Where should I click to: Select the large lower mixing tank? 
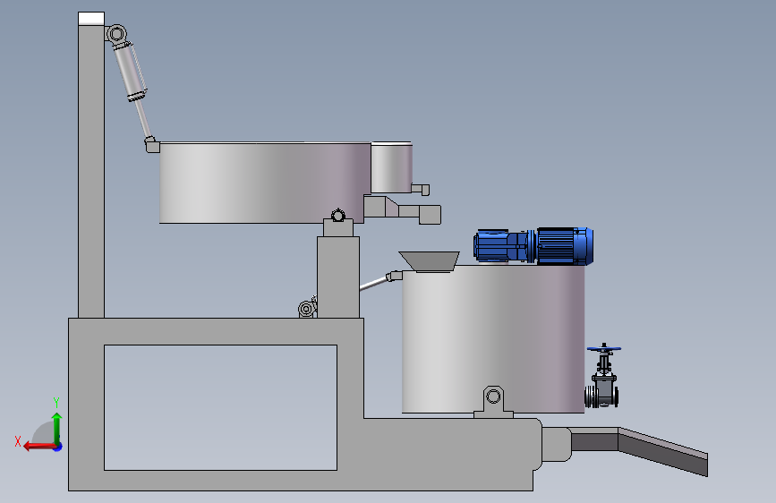[493, 338]
